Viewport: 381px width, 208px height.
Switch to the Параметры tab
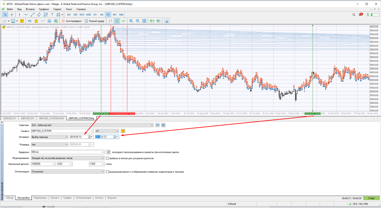coord(40,198)
